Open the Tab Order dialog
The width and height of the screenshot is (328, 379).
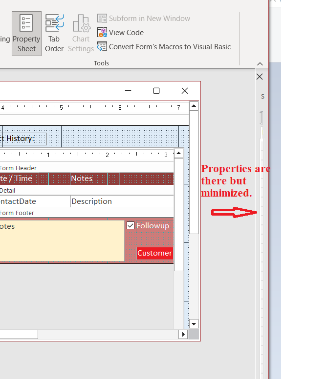pyautogui.click(x=54, y=33)
